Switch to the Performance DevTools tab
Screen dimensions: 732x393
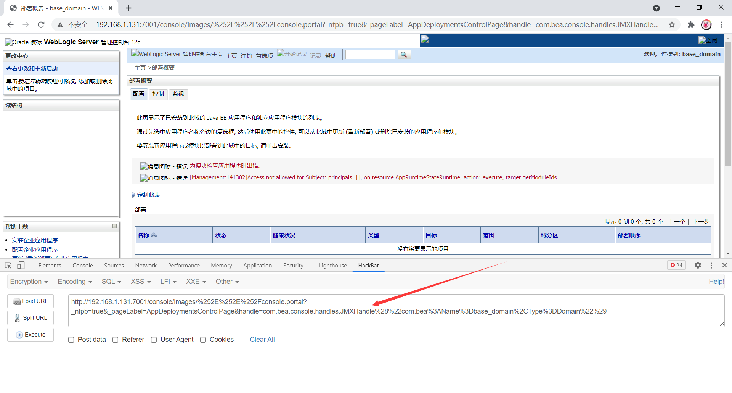[x=184, y=266]
